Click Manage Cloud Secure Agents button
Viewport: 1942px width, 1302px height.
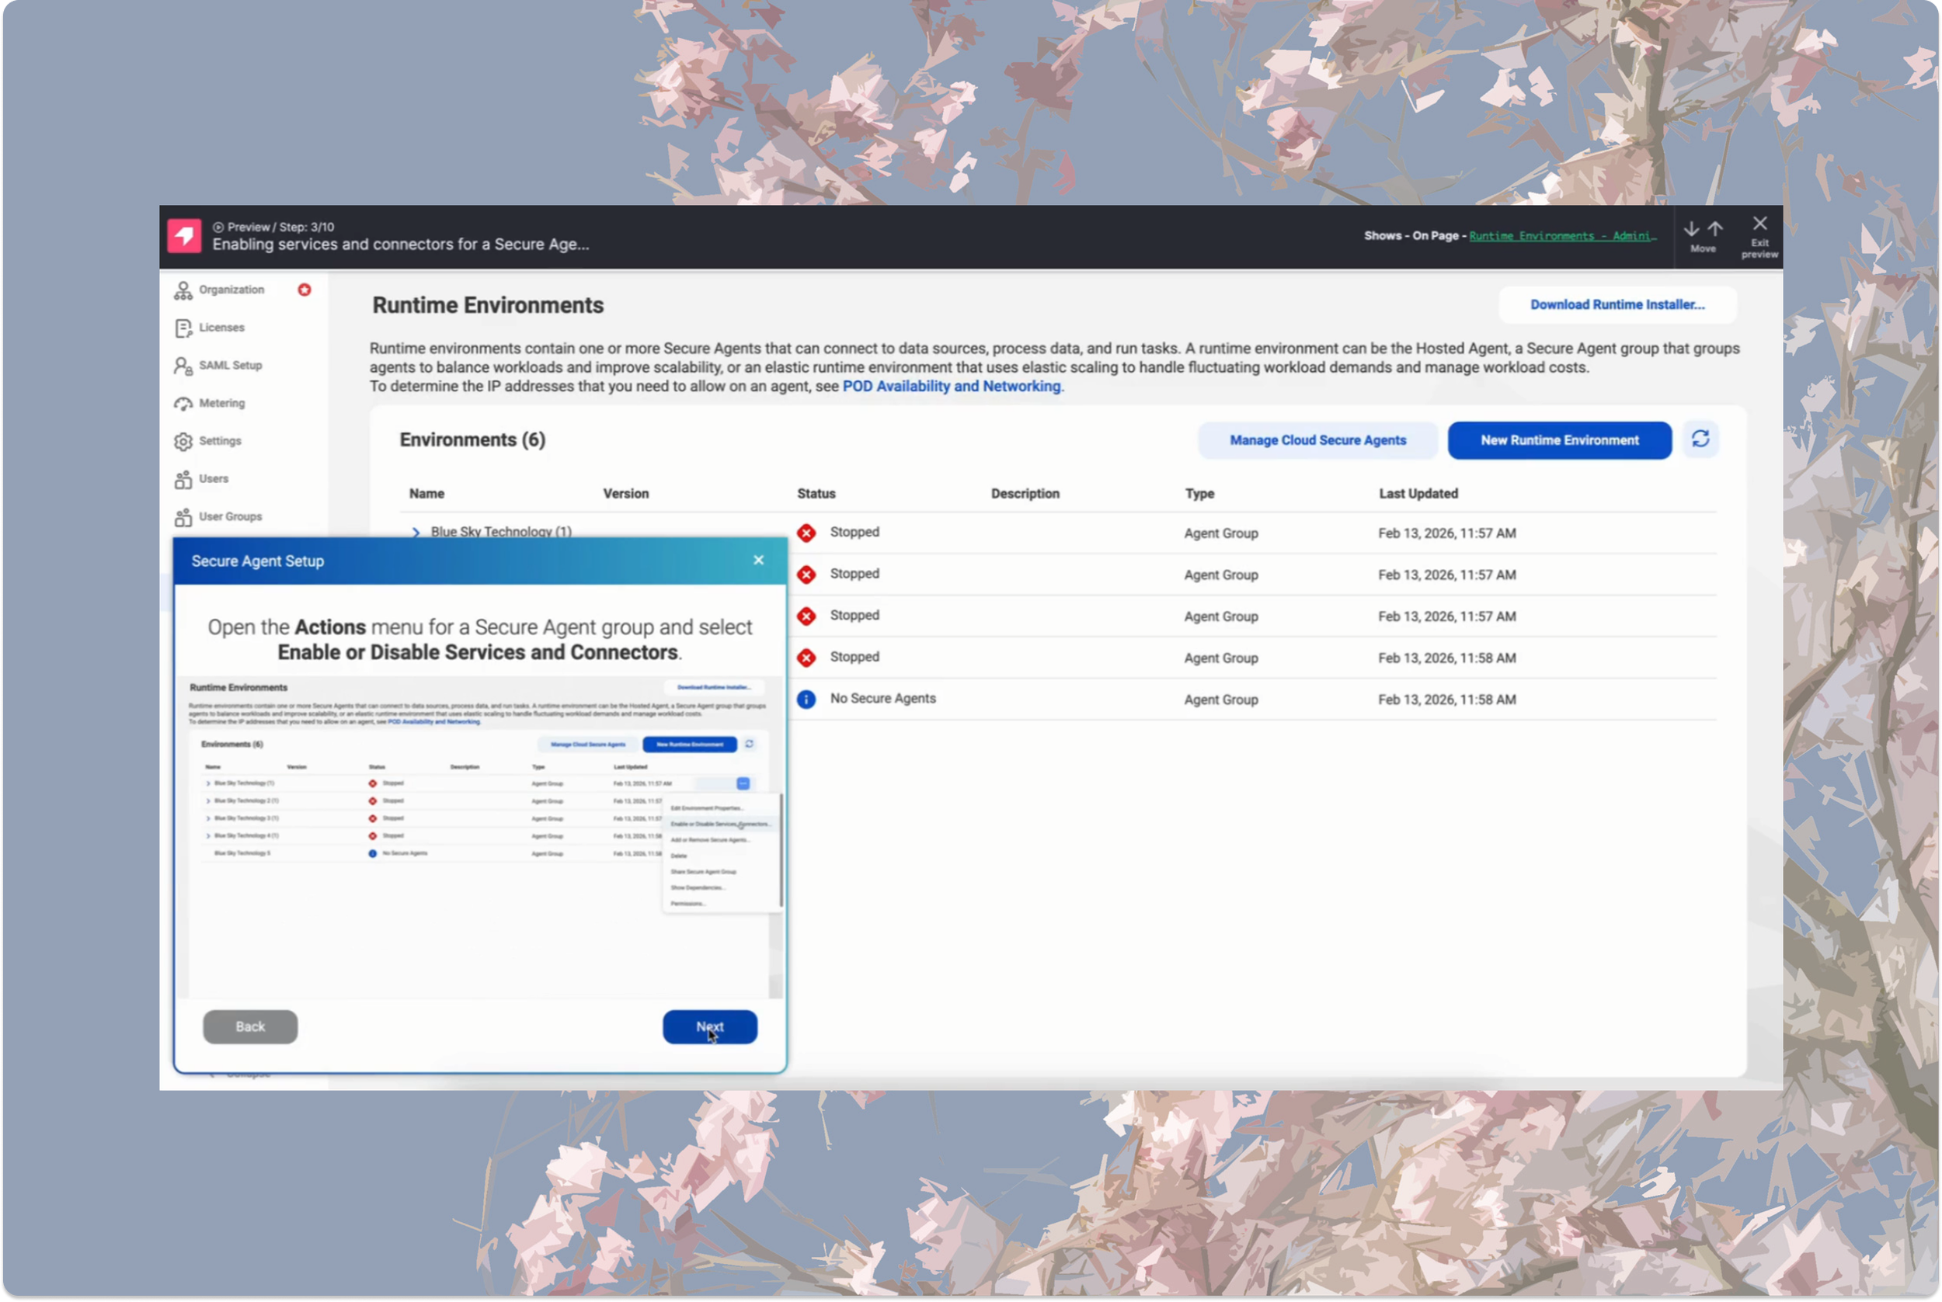(1317, 440)
